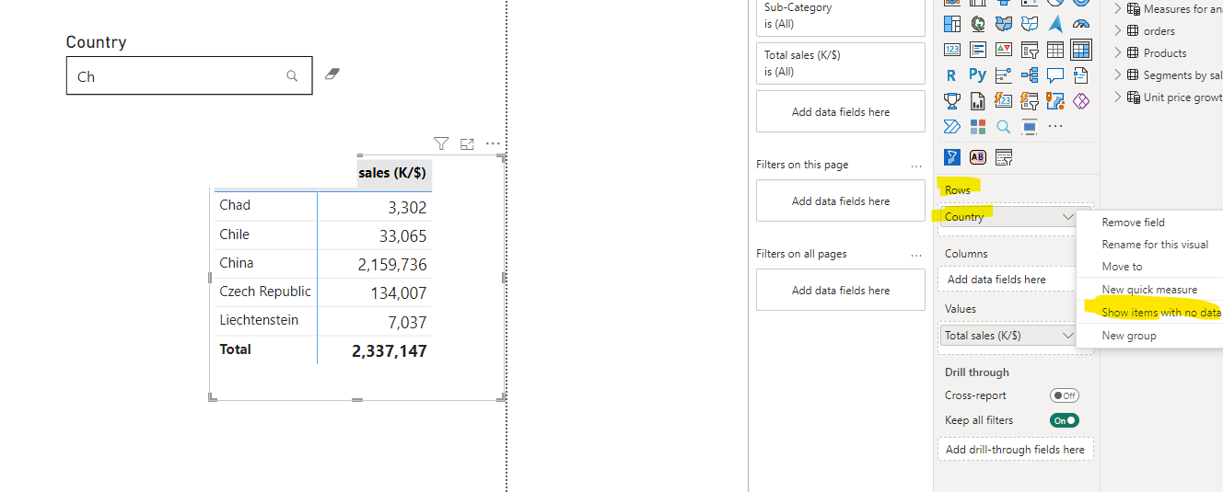Expand the Measures for analysis table

[x=1118, y=9]
